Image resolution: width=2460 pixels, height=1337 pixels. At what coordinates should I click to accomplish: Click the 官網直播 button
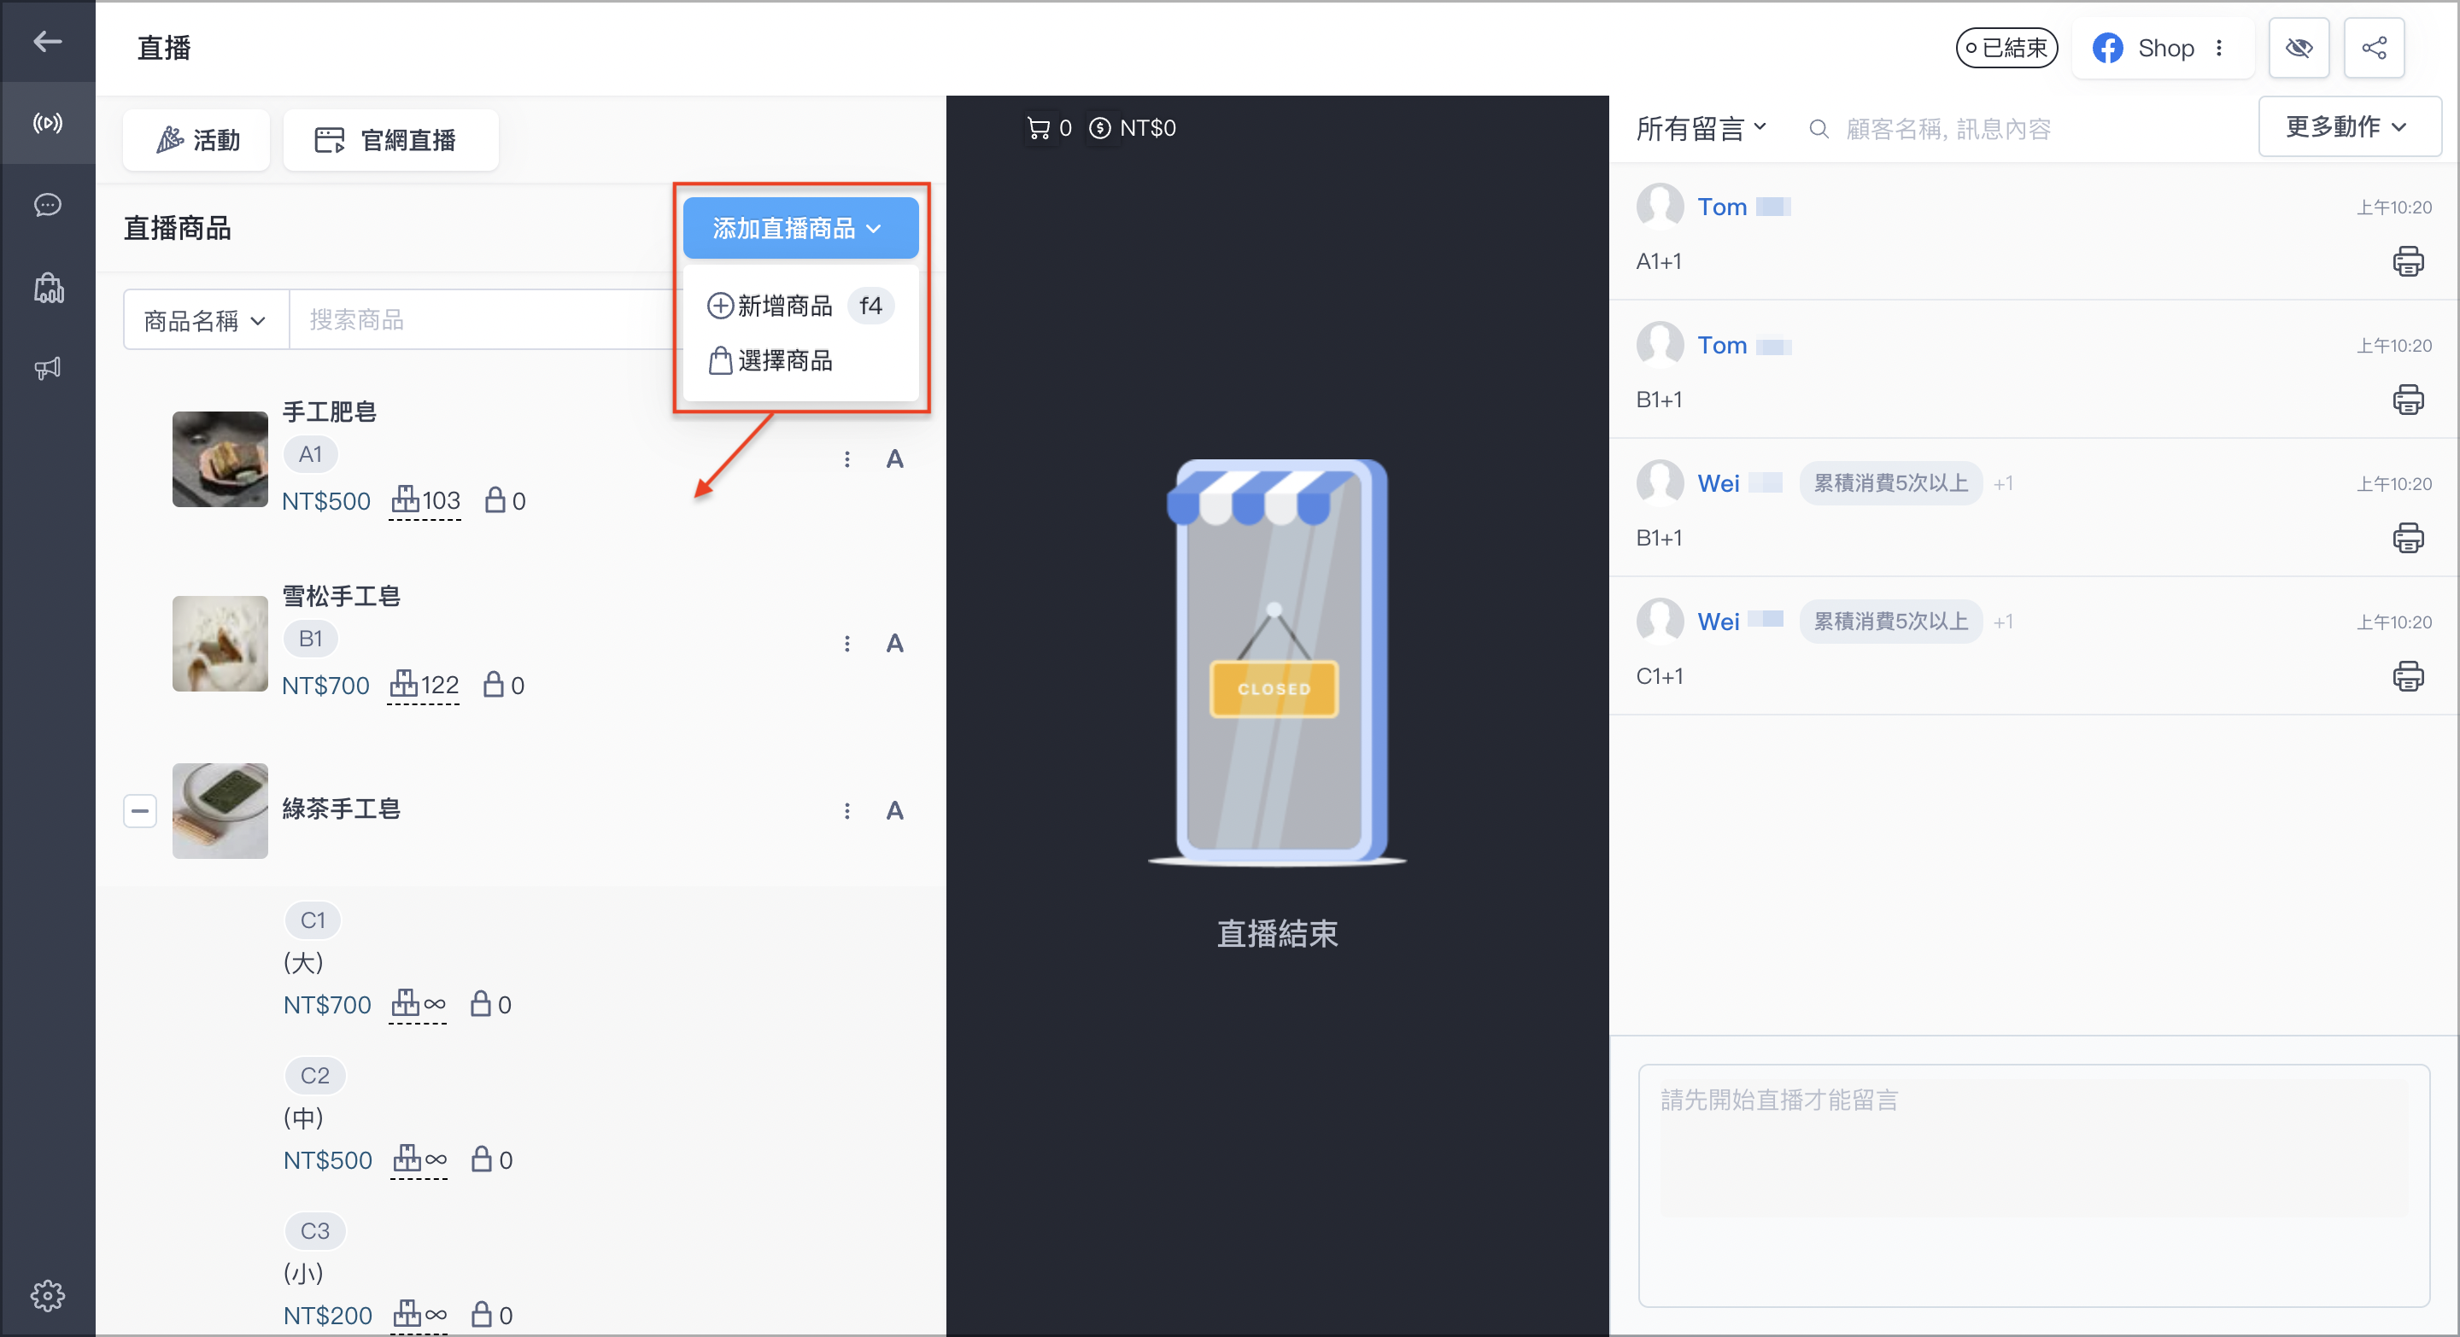coord(390,140)
